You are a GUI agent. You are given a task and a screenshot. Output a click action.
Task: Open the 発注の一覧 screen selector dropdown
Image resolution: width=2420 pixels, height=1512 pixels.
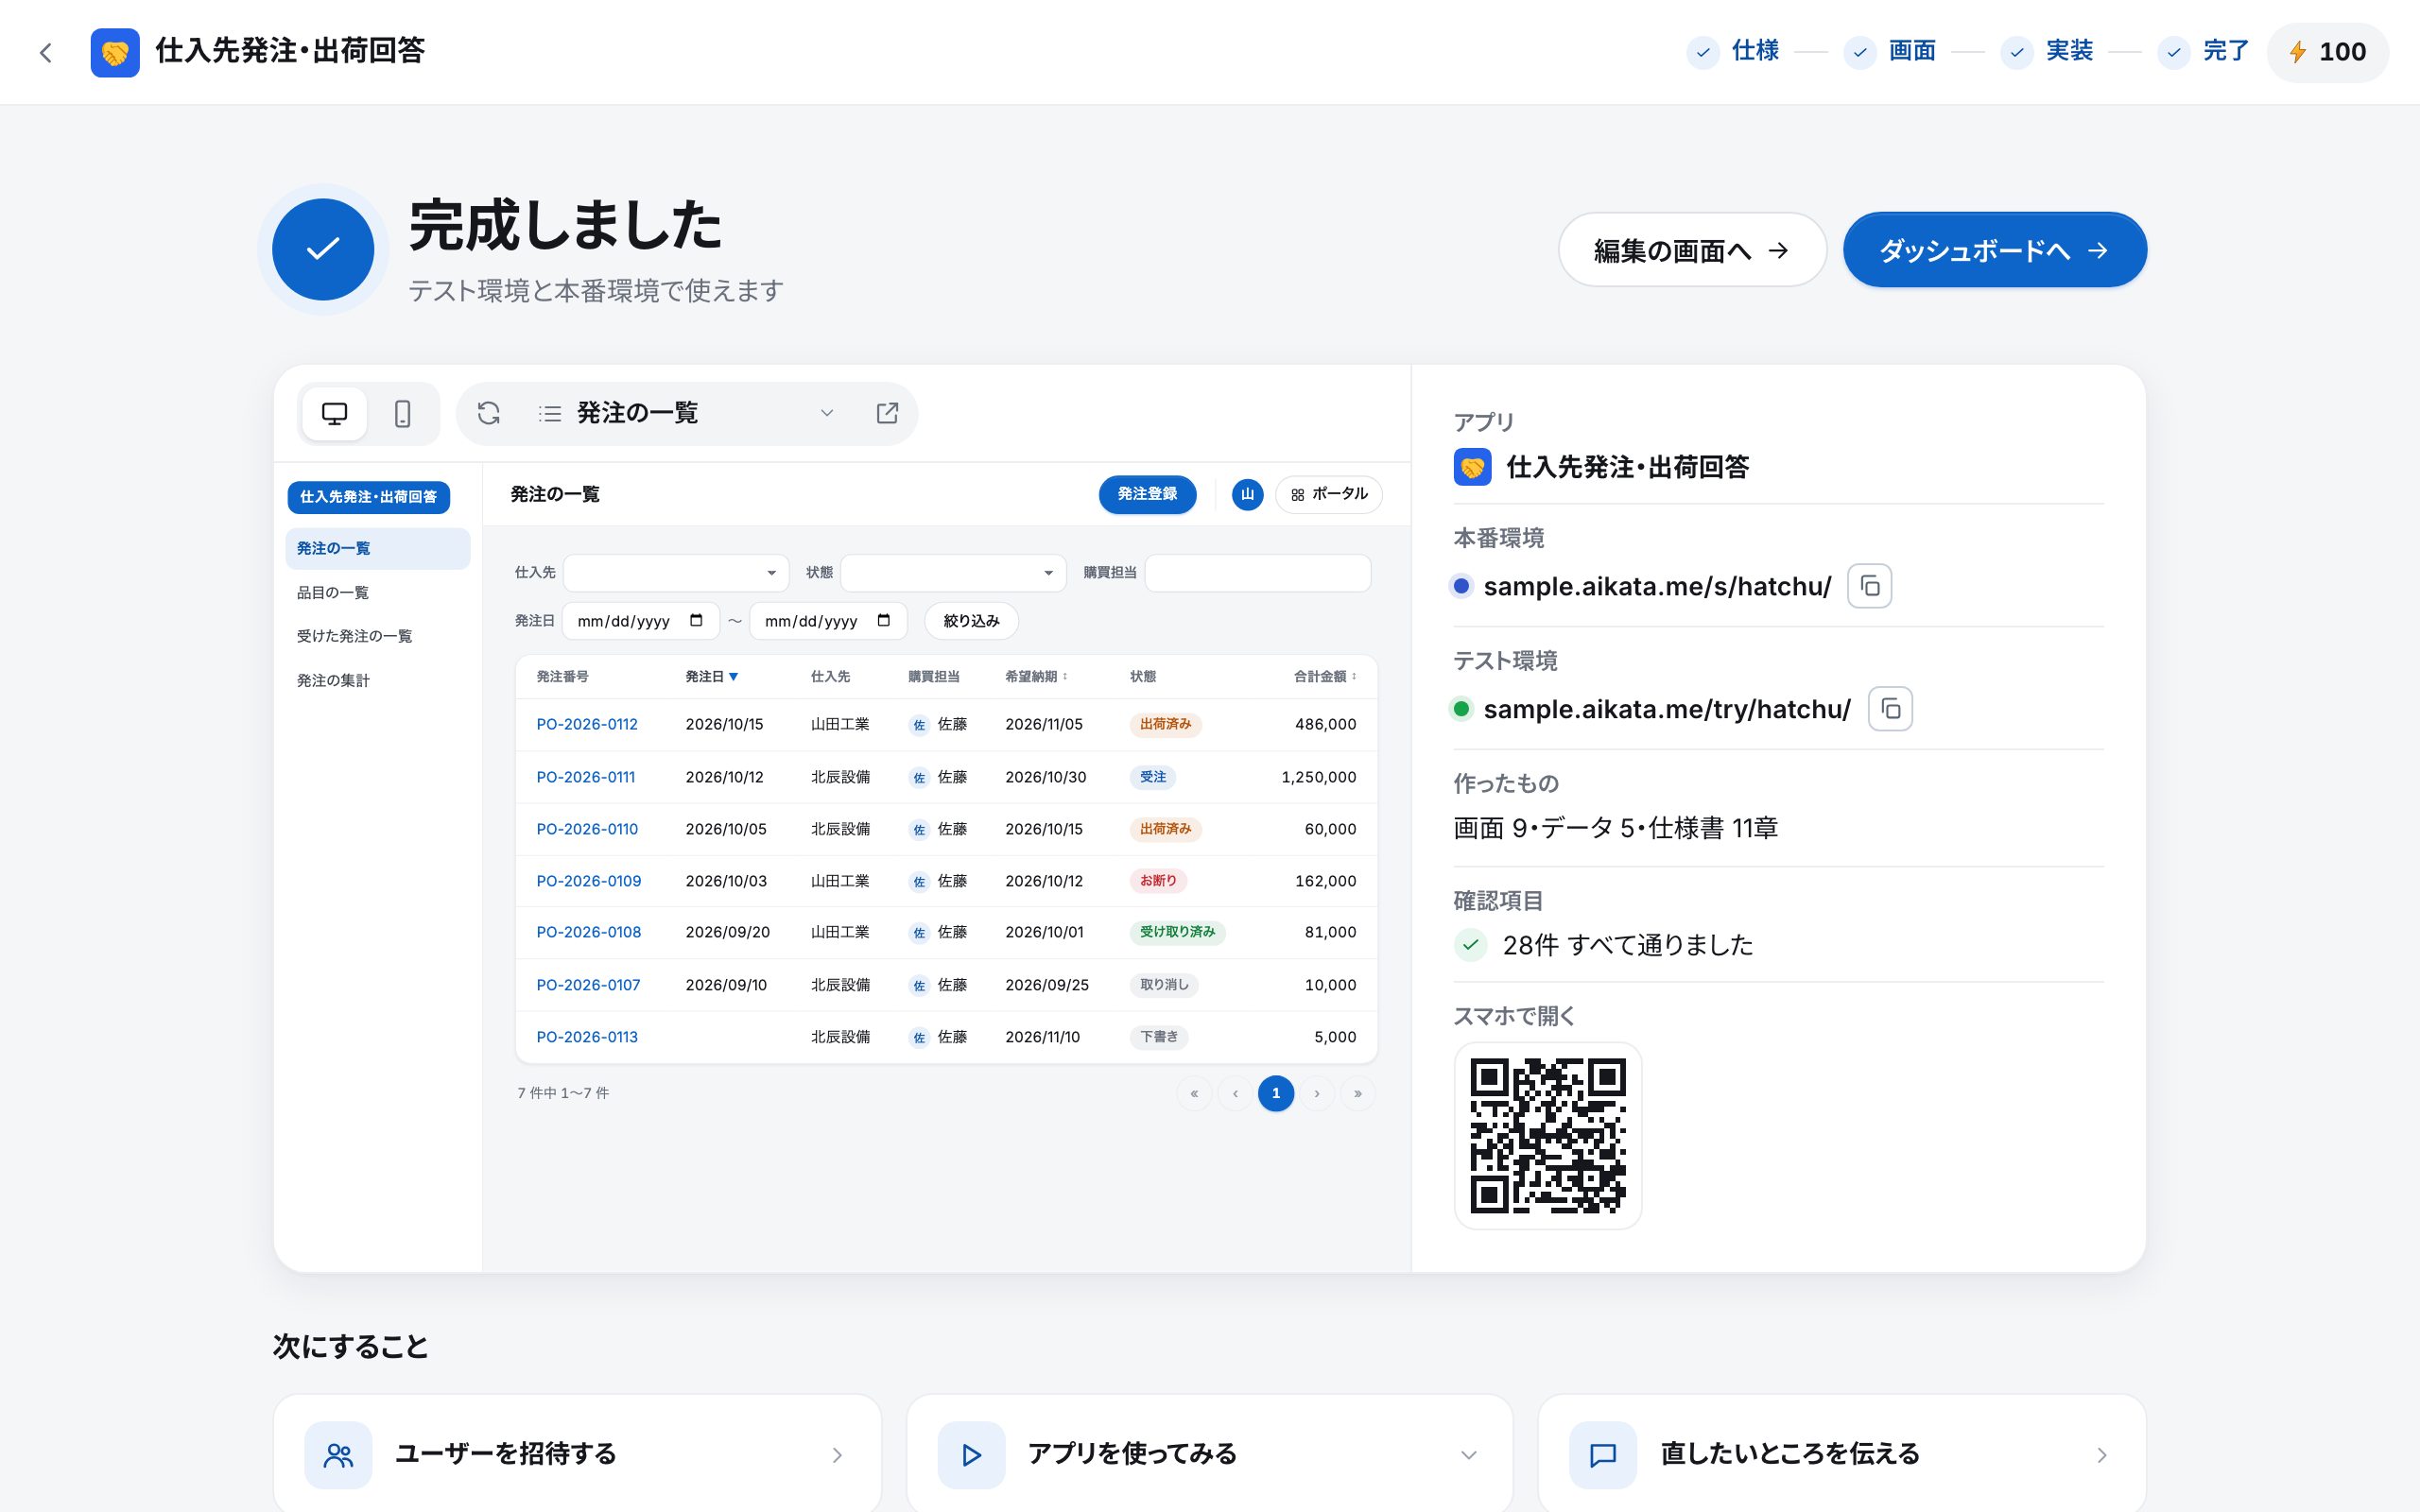[x=686, y=413]
